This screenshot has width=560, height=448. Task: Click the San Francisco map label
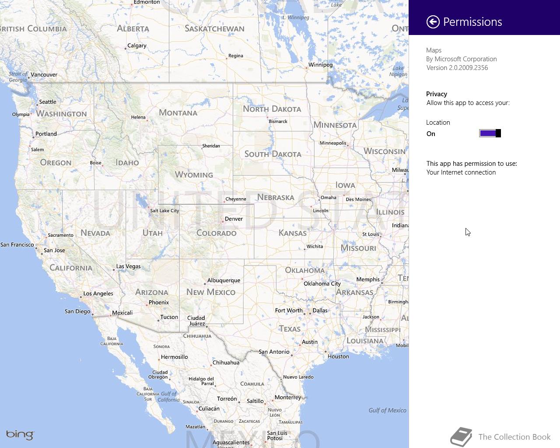point(17,245)
